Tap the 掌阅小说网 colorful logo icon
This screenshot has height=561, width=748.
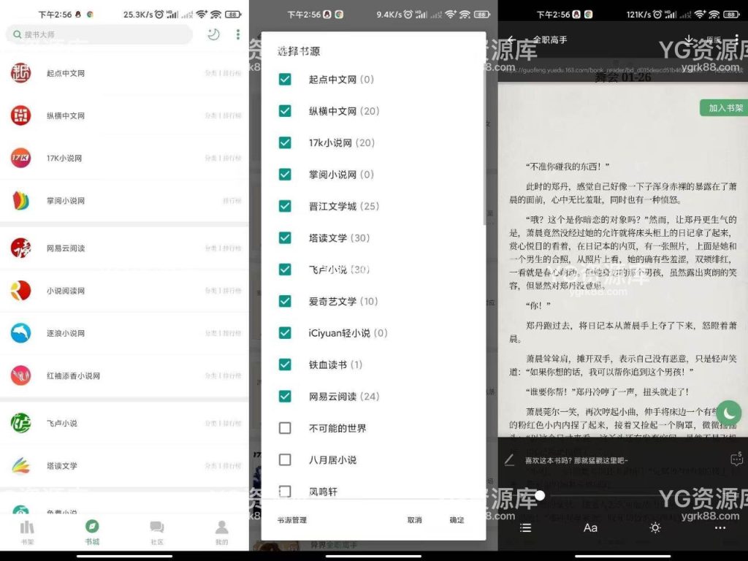(20, 200)
